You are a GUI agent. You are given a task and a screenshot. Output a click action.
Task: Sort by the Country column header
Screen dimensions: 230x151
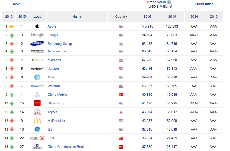pyautogui.click(x=121, y=16)
